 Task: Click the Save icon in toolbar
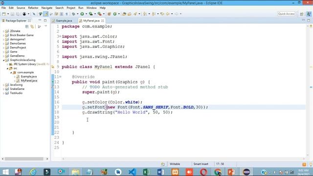pos(12,14)
